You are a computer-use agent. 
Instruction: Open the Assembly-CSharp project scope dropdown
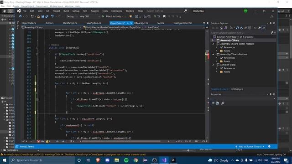(52, 27)
